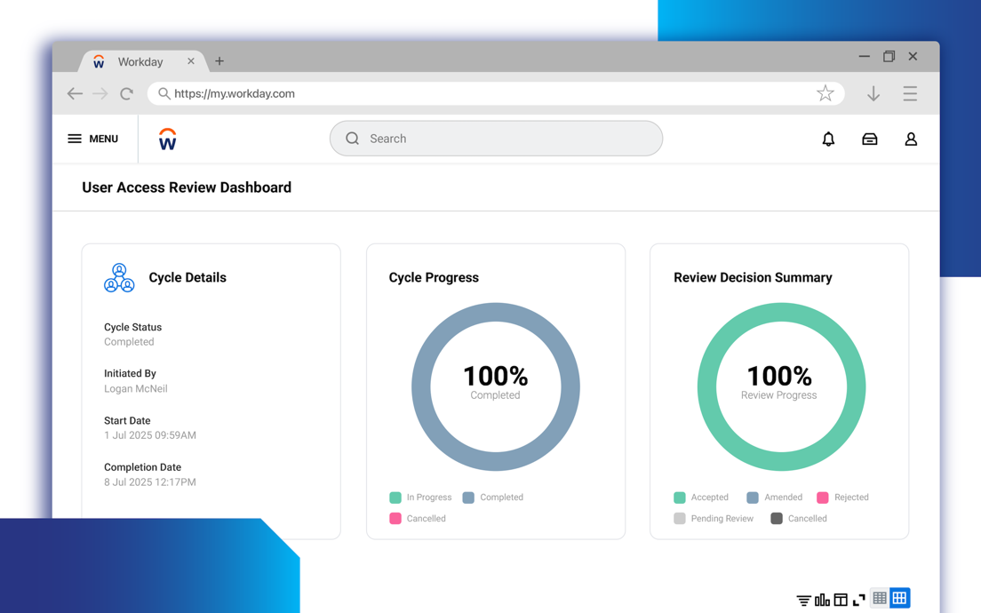Click the filter icon in bottom toolbar
The image size is (981, 613).
[x=803, y=601]
